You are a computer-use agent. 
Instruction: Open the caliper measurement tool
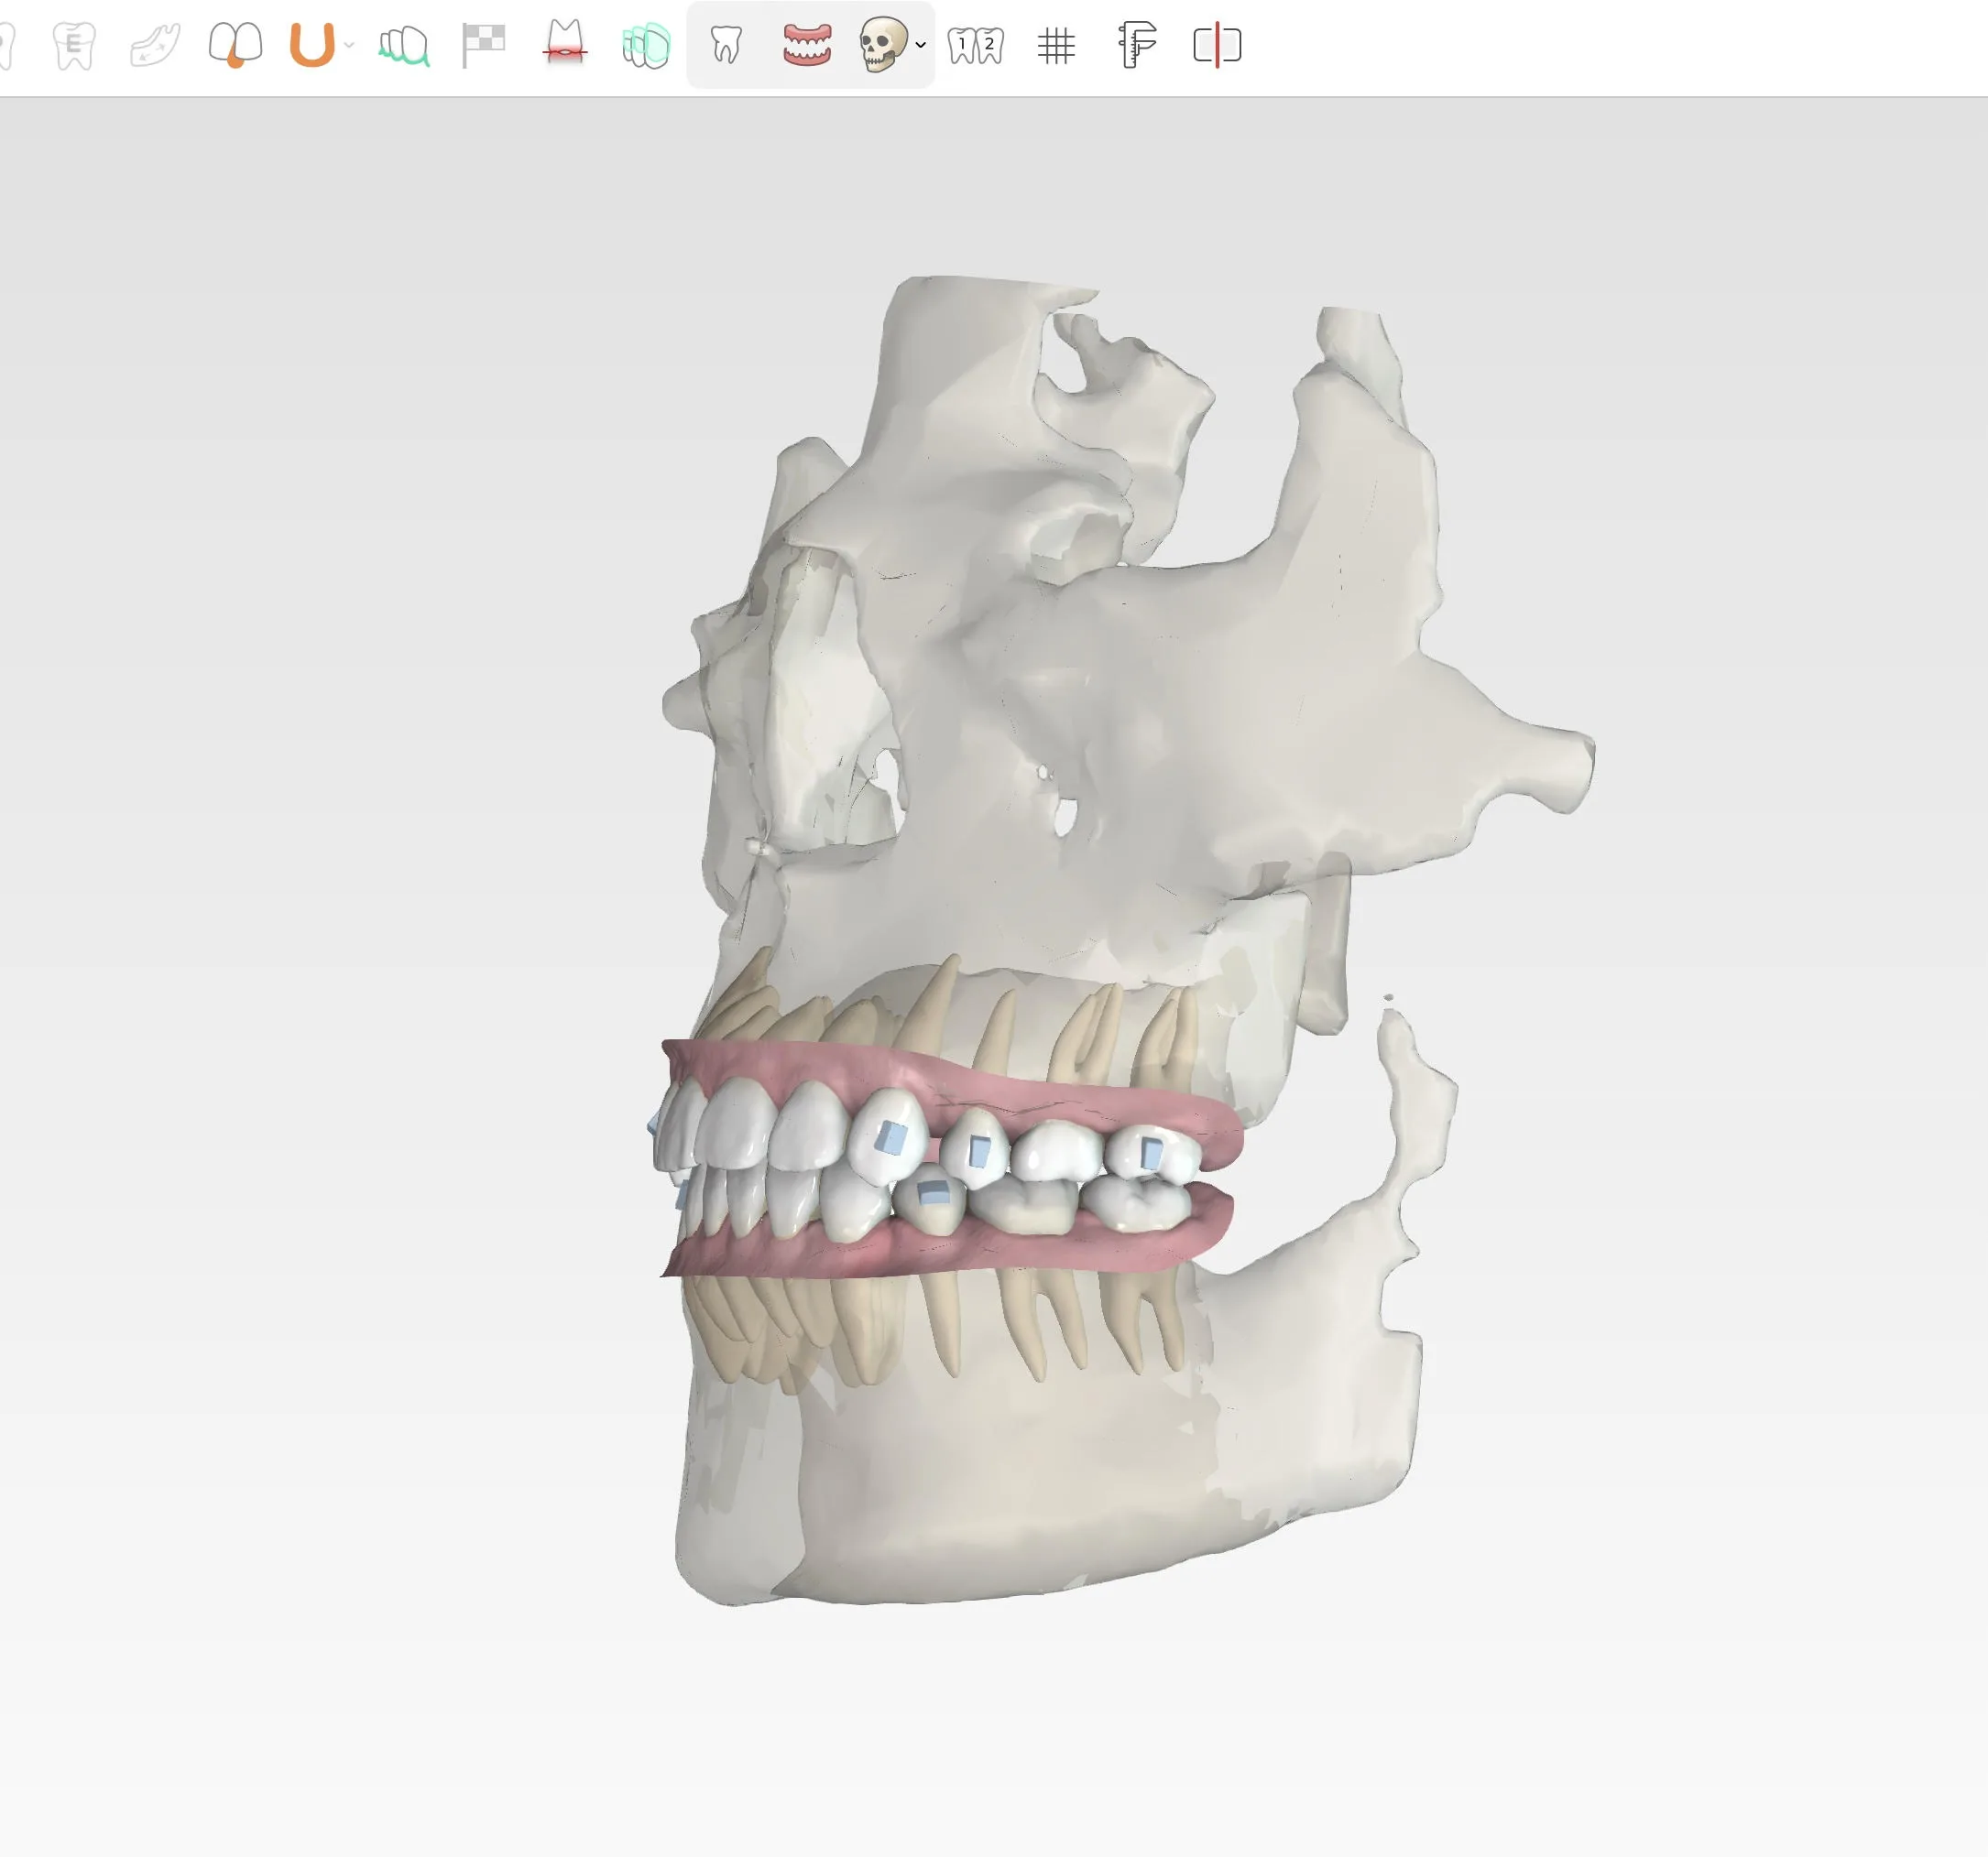1137,46
